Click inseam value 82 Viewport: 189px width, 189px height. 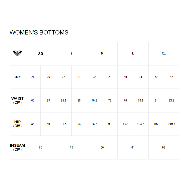(164, 147)
